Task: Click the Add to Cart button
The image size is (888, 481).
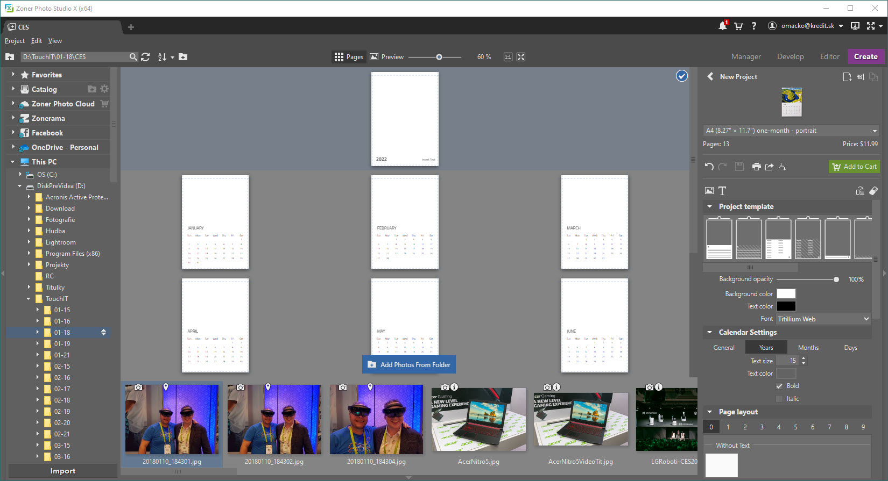Action: point(854,167)
